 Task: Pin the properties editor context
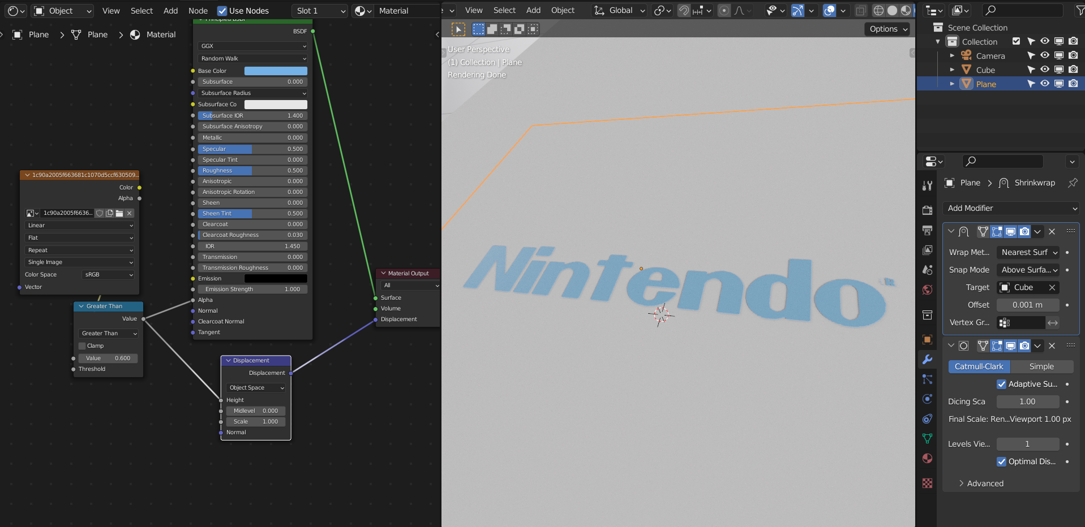click(x=1073, y=183)
